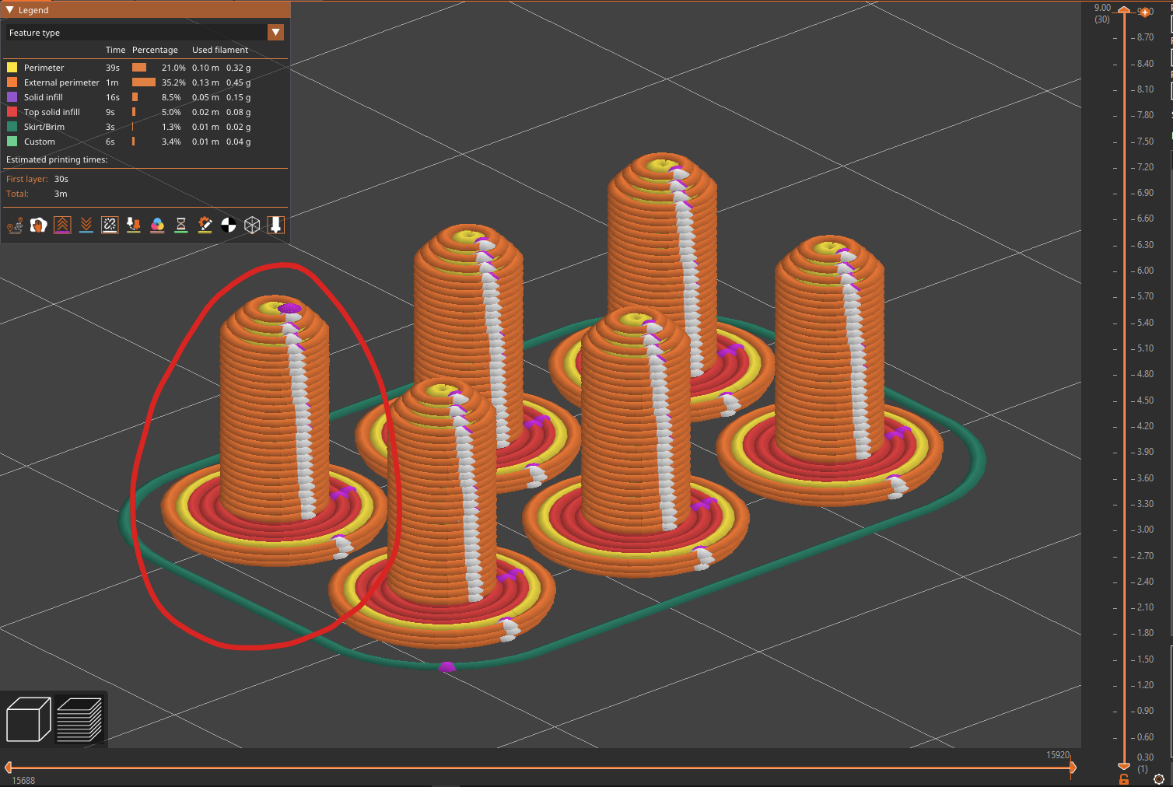This screenshot has height=787, width=1173.
Task: Toggle tool marker (white down arrow icon)
Action: pos(275,226)
